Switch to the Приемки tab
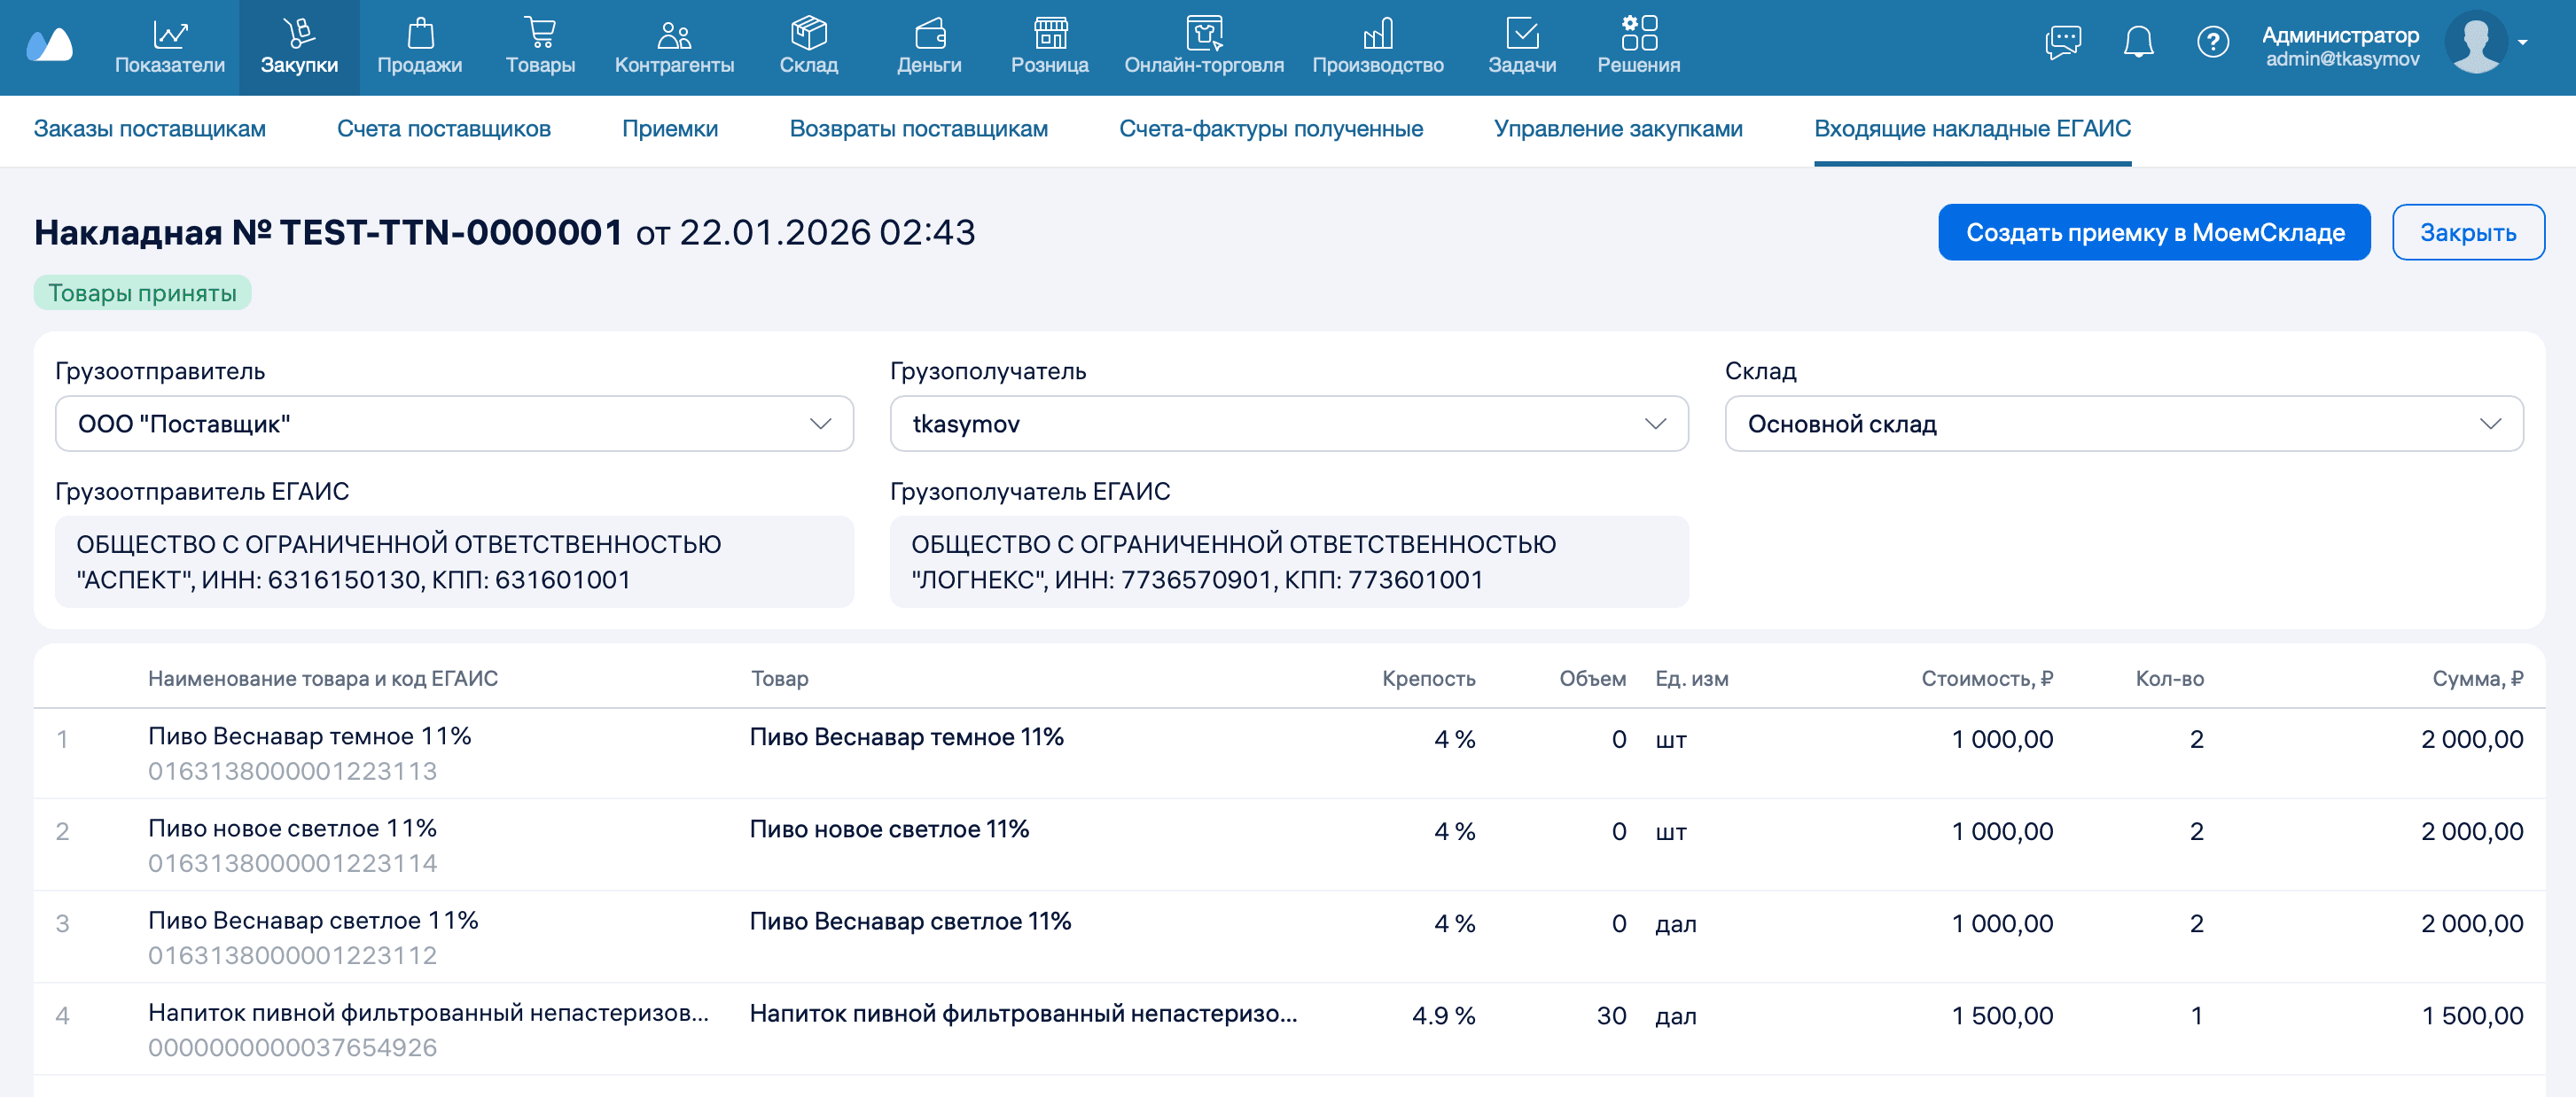Screen dimensions: 2576x1097 [671, 128]
